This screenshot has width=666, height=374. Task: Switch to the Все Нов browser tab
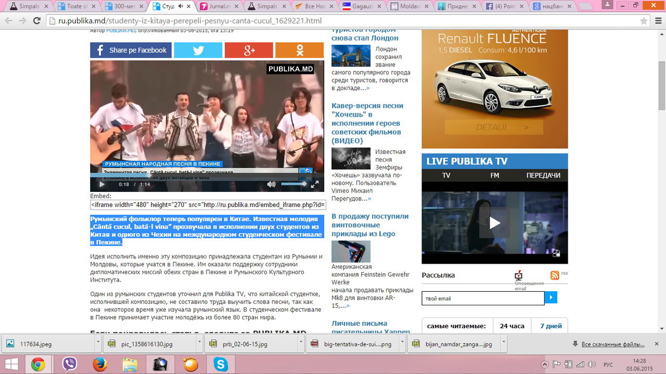tap(314, 6)
